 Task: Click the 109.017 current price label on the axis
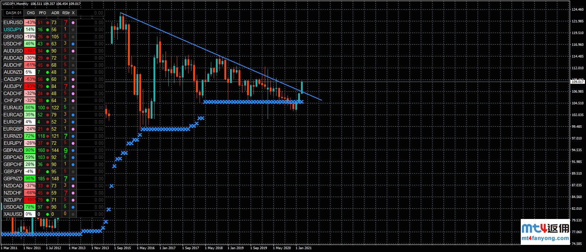point(577,82)
